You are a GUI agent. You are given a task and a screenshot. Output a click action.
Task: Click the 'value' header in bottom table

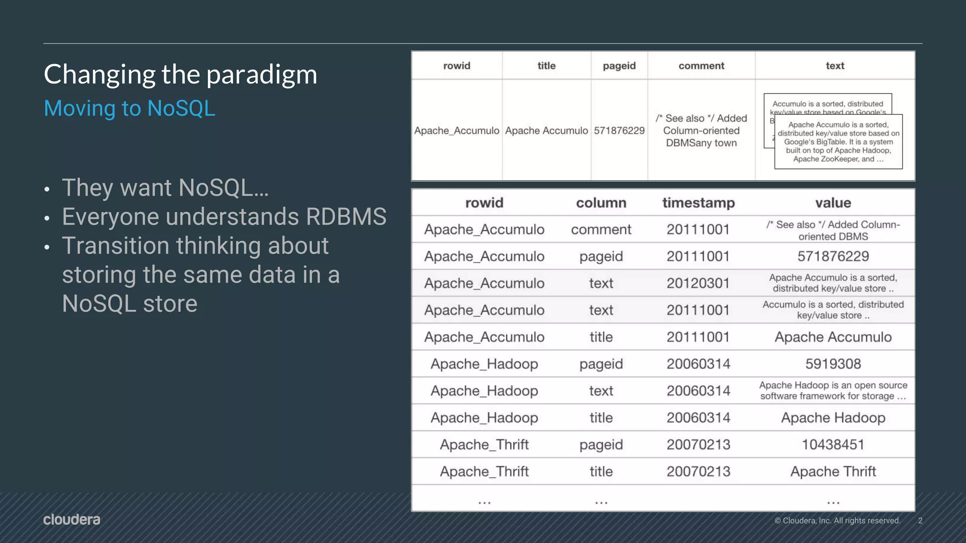833,203
